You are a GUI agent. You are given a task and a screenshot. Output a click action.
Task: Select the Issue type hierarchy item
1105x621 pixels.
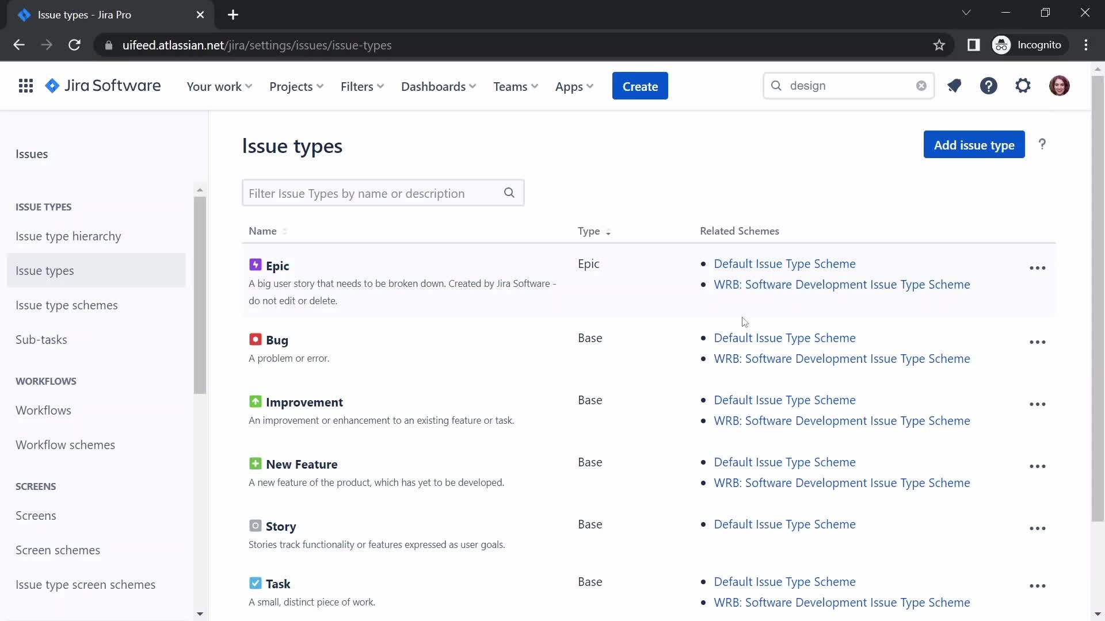[x=68, y=236]
